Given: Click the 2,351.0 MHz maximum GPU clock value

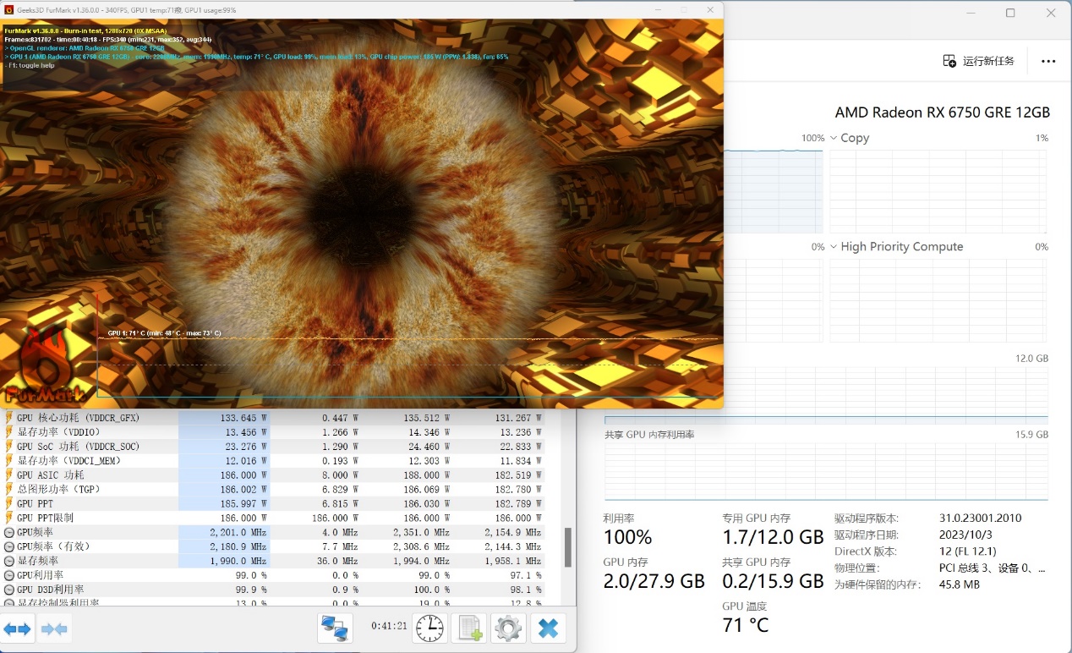Looking at the screenshot, I should pos(421,532).
